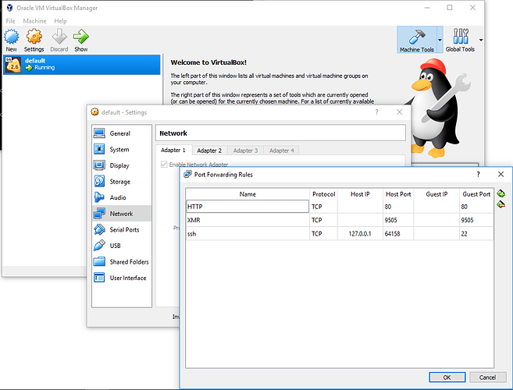The image size is (513, 390).
Task: Open Display settings category
Action: pos(122,165)
